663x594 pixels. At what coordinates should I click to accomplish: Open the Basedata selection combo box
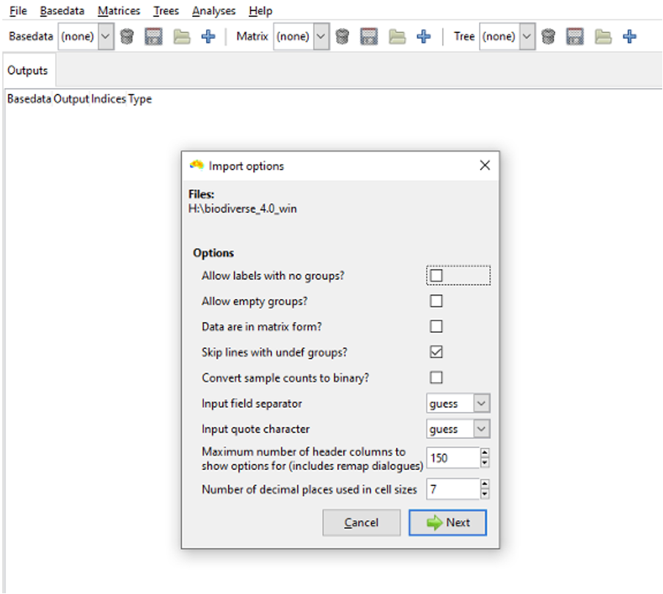[x=86, y=37]
